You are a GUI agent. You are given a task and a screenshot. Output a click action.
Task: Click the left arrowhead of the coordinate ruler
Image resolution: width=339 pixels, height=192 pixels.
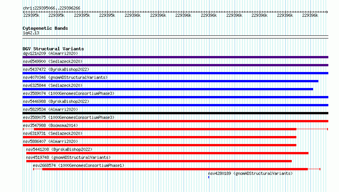tap(24, 12)
